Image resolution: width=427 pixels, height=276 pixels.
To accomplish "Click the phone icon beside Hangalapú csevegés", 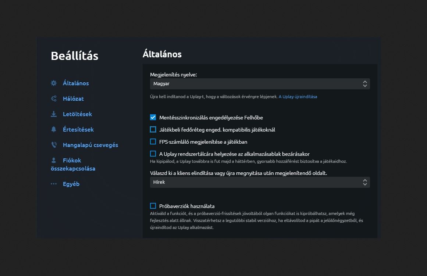I will pyautogui.click(x=54, y=145).
